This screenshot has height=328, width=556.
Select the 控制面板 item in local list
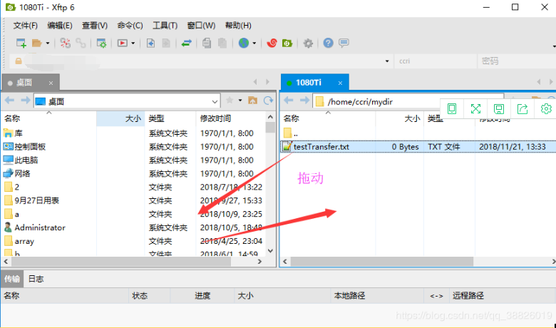pyautogui.click(x=24, y=147)
